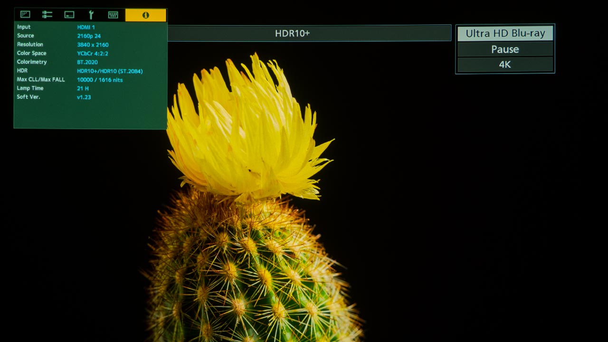608x342 pixels.
Task: Click the Lamp Time label
Action: click(x=30, y=88)
